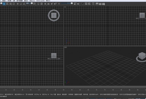Image resolution: width=146 pixels, height=99 pixels.
Task: Open Edit Named Selection Sets icon
Action: (x=59, y=4)
